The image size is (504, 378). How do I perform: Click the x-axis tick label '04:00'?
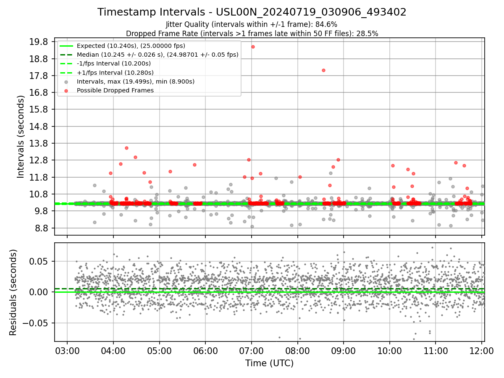(x=113, y=351)
